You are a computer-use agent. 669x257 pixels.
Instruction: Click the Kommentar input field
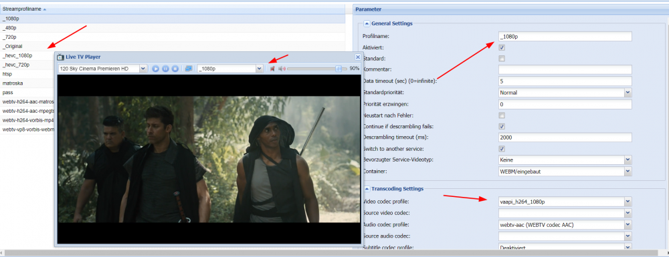tap(565, 70)
